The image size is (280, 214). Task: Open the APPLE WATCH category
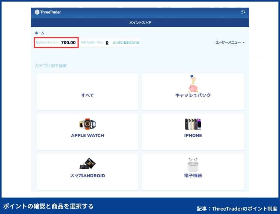pos(87,132)
